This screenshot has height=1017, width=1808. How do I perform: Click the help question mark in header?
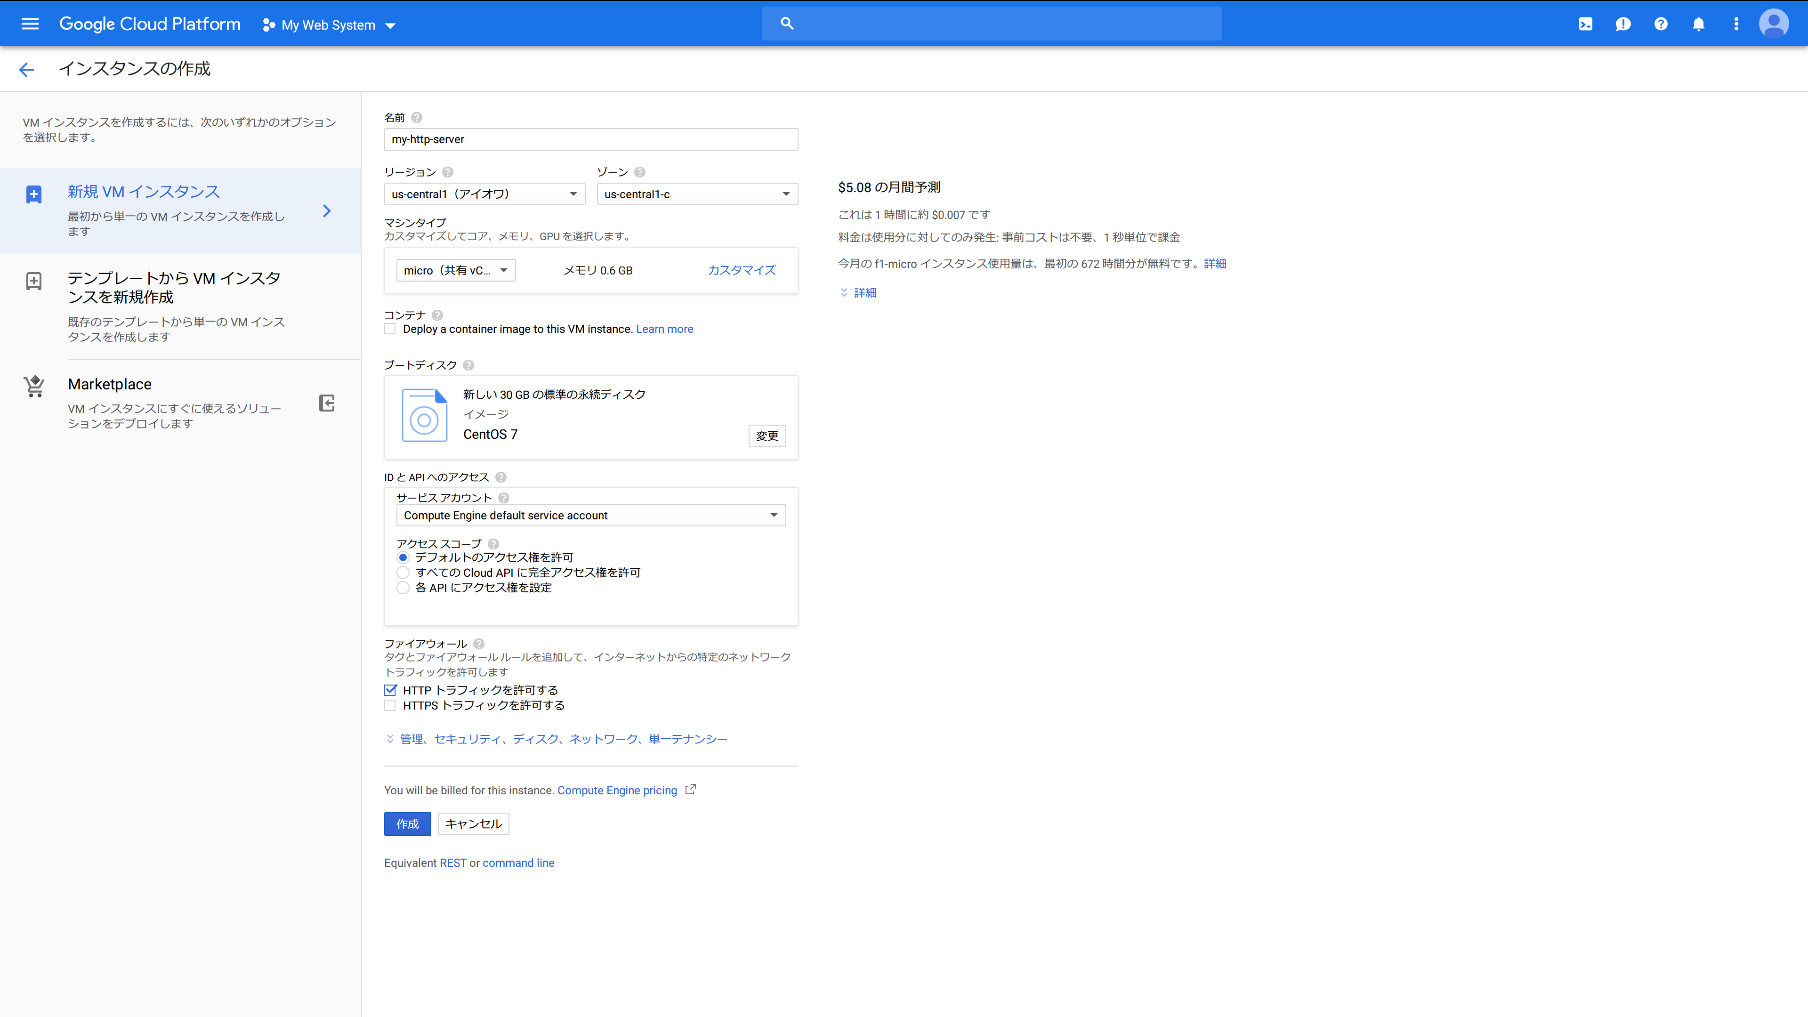click(1661, 24)
